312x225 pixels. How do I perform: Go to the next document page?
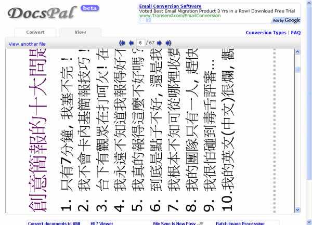click(159, 43)
